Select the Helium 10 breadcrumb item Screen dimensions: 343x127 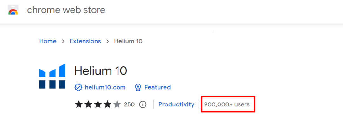(128, 41)
